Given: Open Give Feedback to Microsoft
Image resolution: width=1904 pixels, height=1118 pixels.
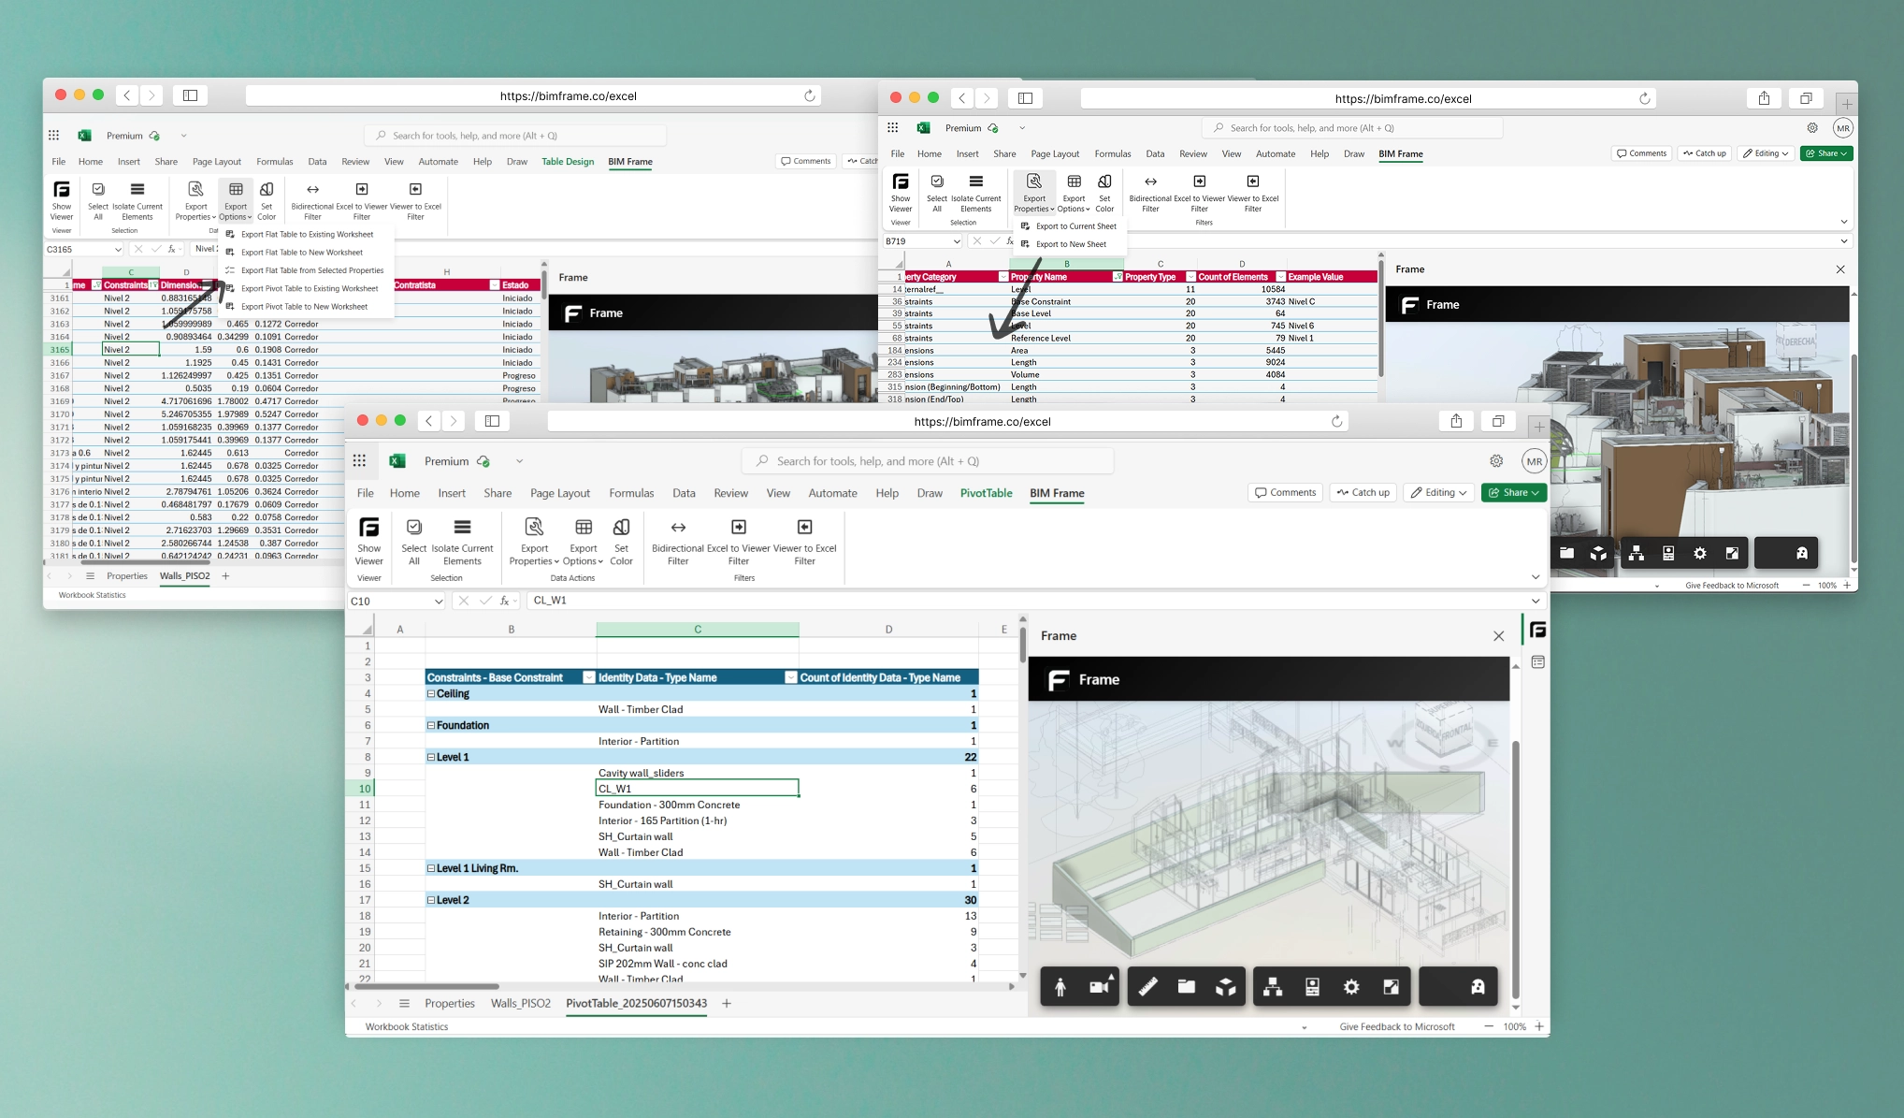Looking at the screenshot, I should 1397,1026.
